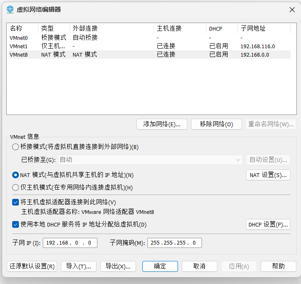Close the 虚拟网络编辑器 dialog
301x284 pixels.
[x=292, y=10]
